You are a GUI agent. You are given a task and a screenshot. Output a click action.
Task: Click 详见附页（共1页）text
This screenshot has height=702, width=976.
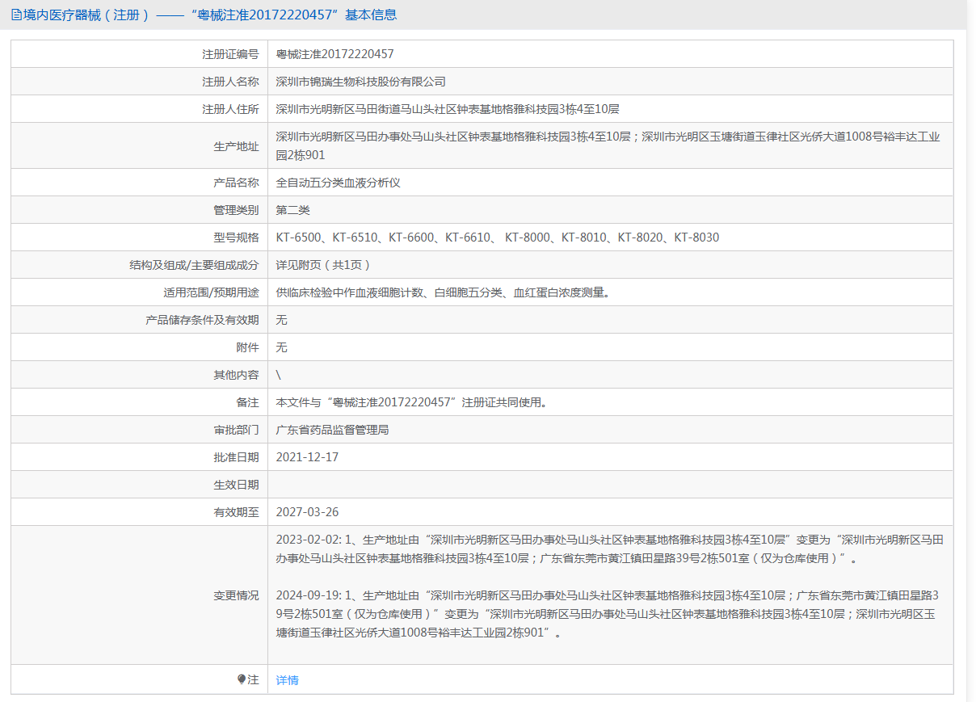click(x=323, y=265)
